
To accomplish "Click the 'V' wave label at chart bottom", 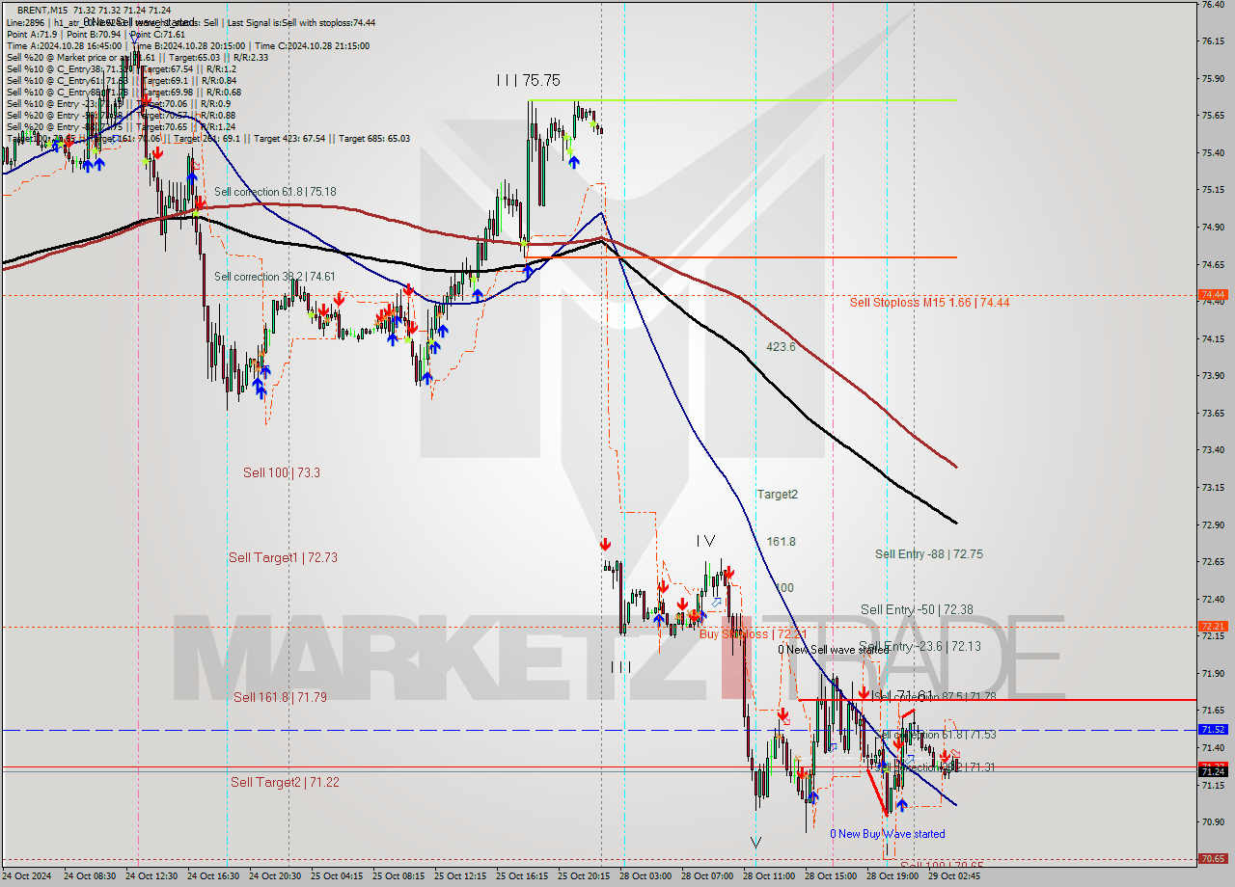I will coord(755,843).
